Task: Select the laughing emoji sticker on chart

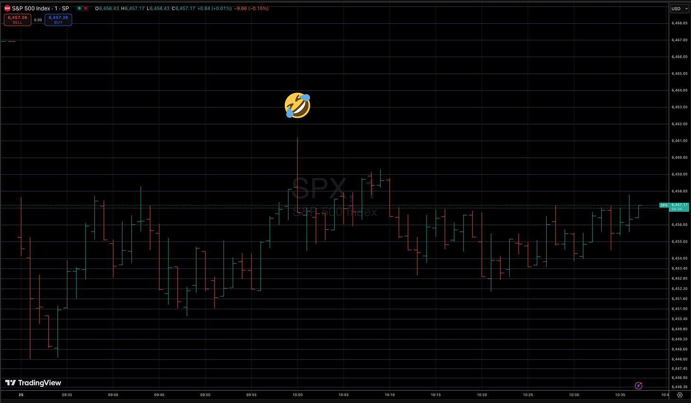Action: point(298,105)
